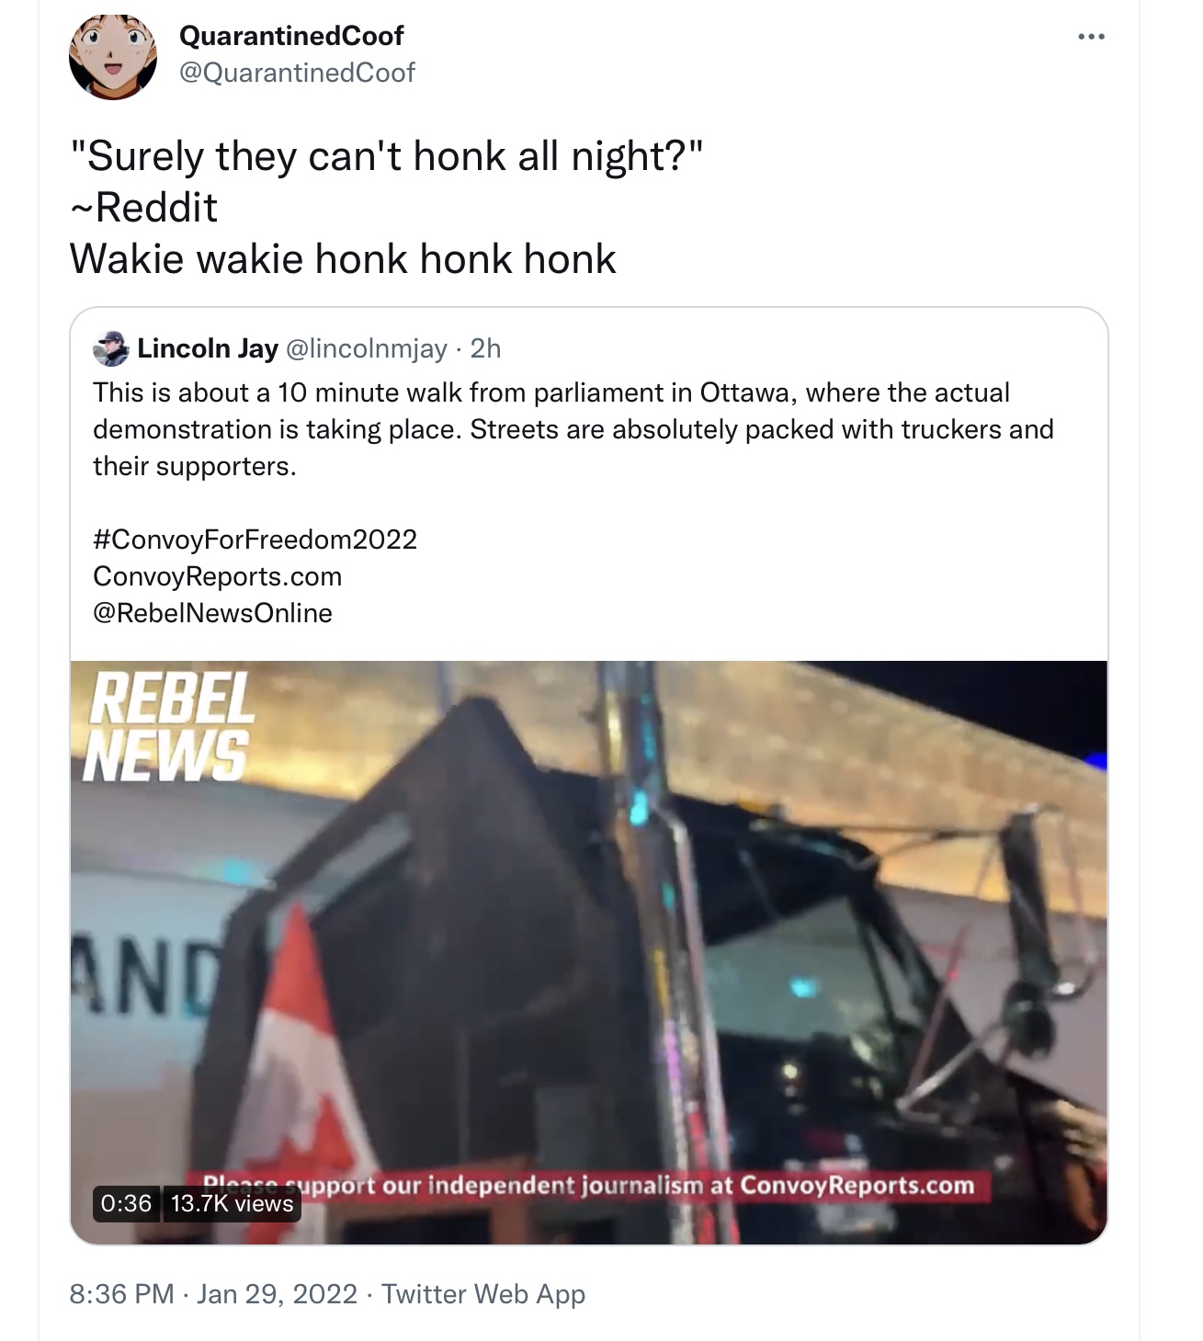Click QuarantinedCoof's anime avatar picture

(113, 56)
